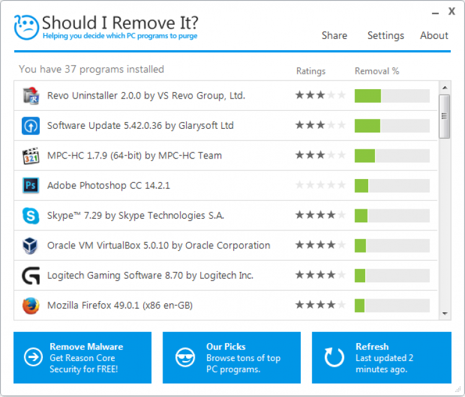Click Logitech Gaming Software removal bar

[392, 276]
